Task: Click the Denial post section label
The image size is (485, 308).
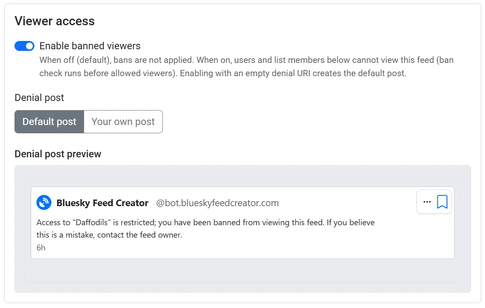Action: click(x=39, y=98)
